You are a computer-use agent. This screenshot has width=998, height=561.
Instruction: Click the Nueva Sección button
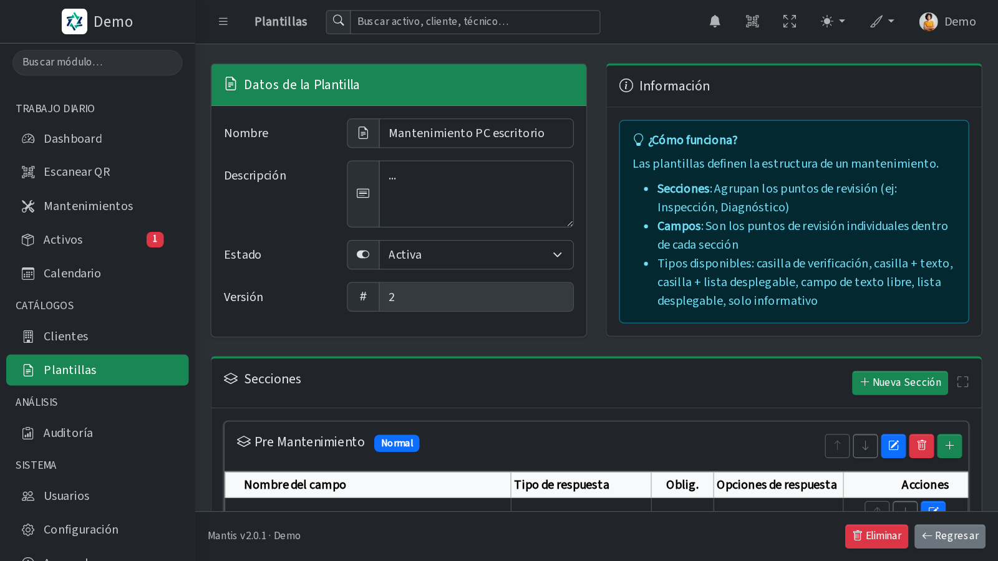(899, 383)
